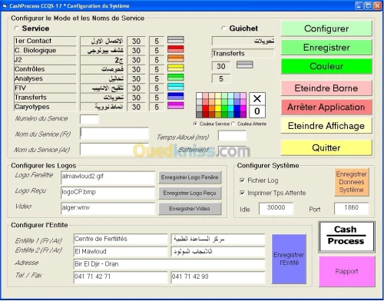This screenshot has height=301, width=384.
Task: Click Fax field 041 71 42 93
Action: [218, 277]
